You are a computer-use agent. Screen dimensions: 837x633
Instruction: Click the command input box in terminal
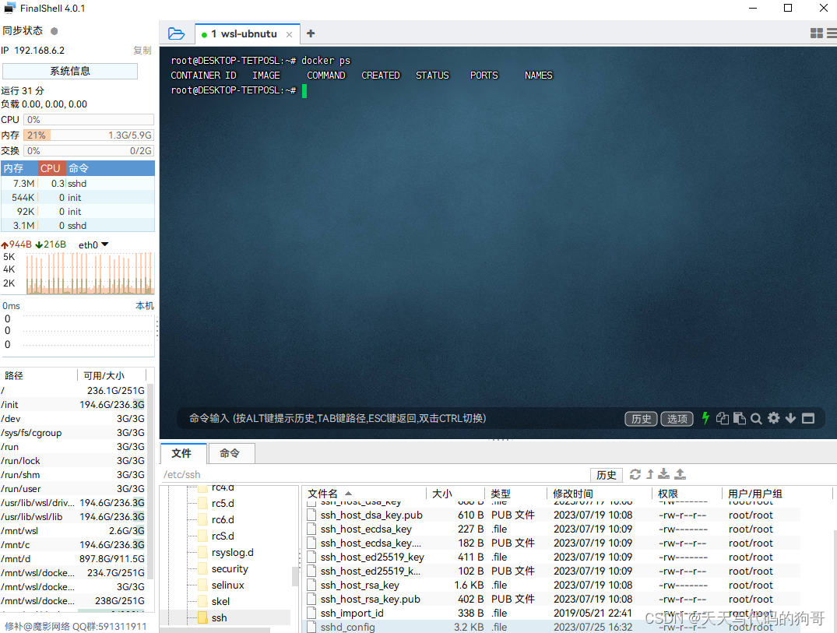pos(400,418)
